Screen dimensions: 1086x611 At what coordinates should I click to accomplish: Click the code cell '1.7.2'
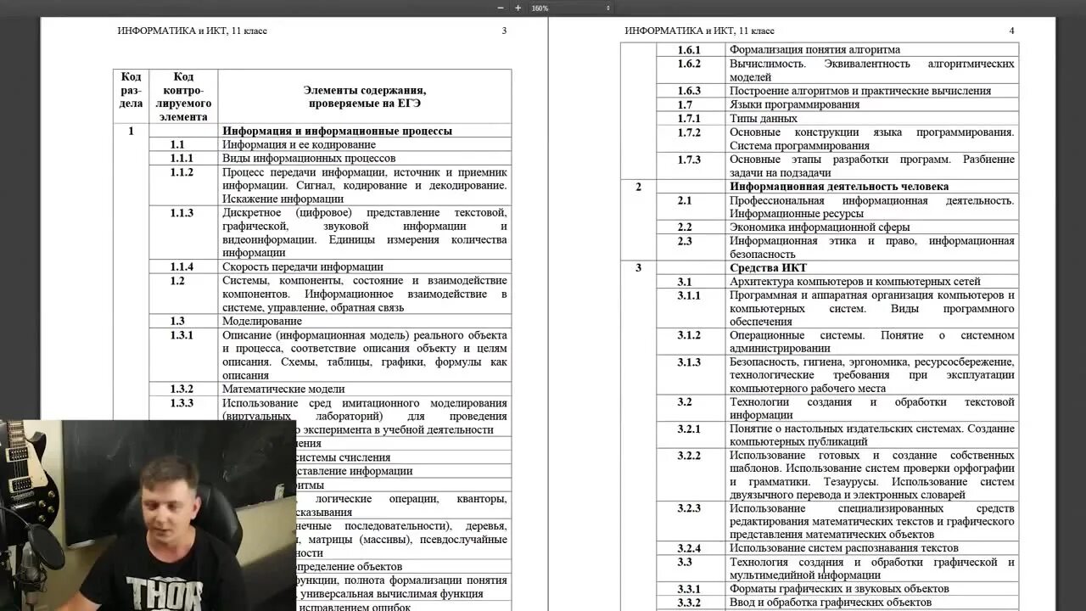[690, 132]
